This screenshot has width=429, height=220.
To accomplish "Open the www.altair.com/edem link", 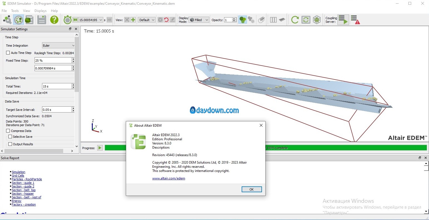I will pos(169,178).
